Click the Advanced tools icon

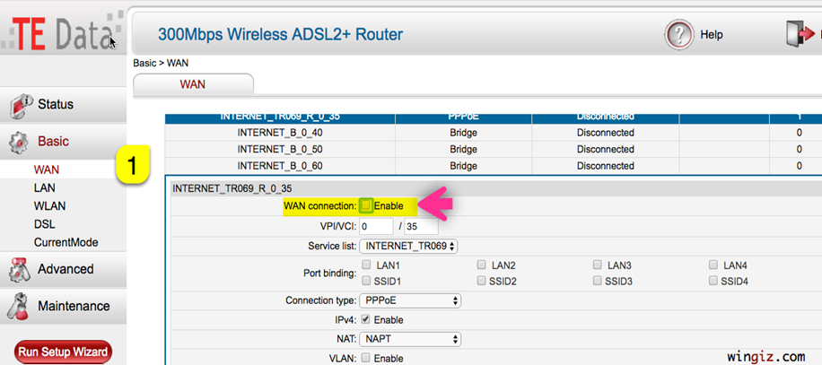tap(20, 270)
